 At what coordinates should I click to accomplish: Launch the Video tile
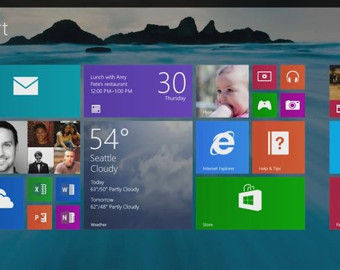click(x=265, y=77)
